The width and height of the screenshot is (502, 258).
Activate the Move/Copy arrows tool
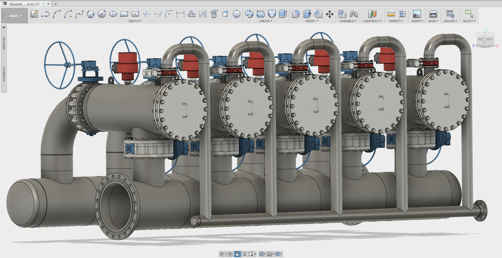(329, 14)
